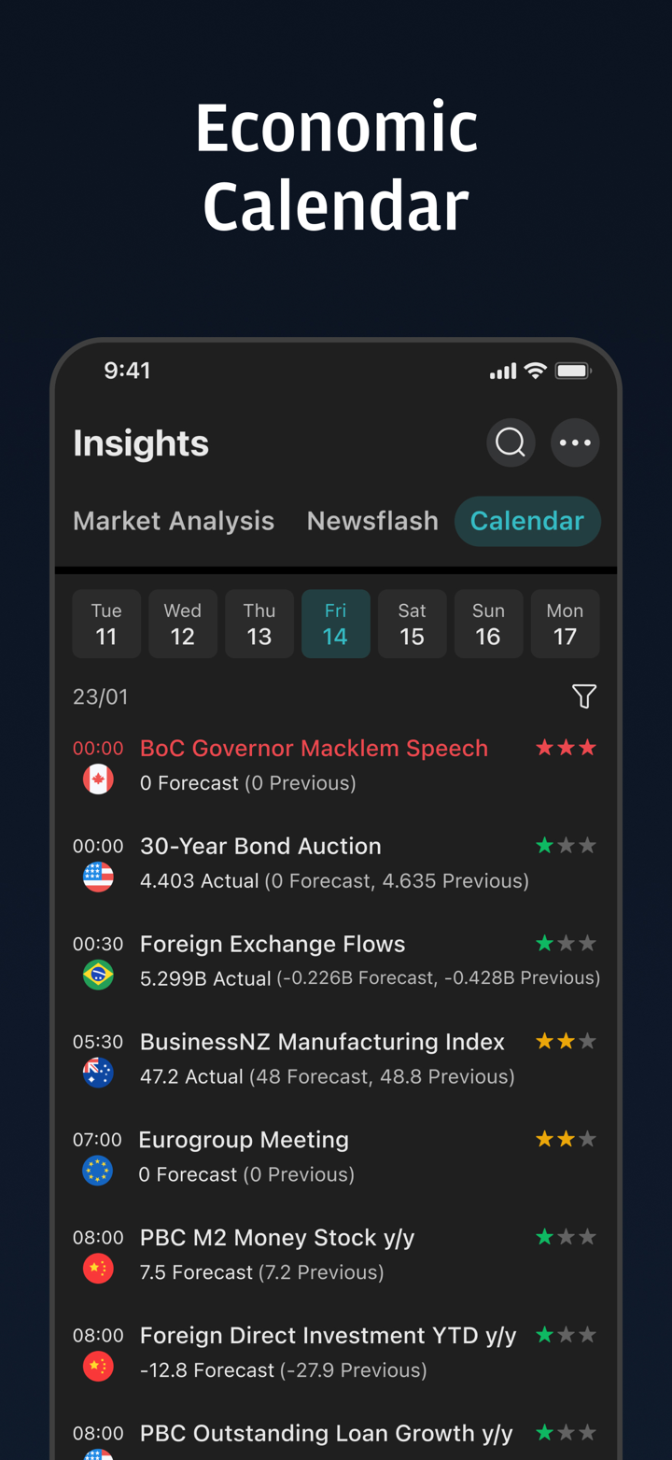The width and height of the screenshot is (672, 1460).
Task: Tap the New Zealand flag icon
Action: (x=98, y=1074)
